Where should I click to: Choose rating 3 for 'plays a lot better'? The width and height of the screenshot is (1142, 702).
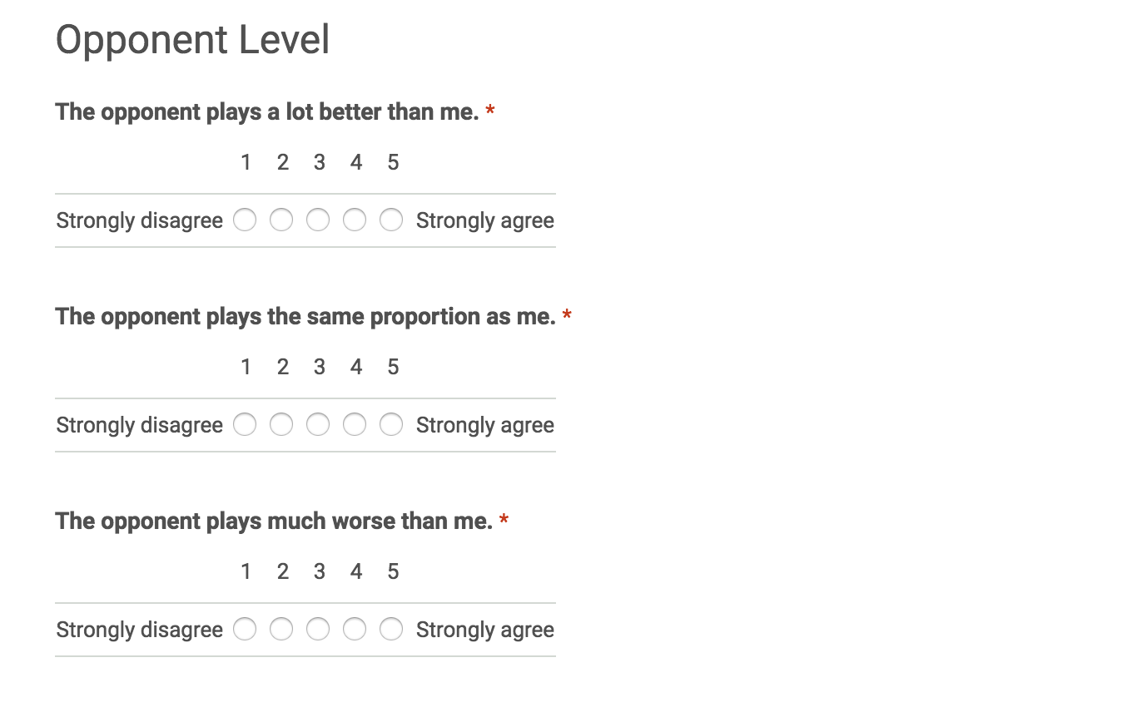coord(318,220)
